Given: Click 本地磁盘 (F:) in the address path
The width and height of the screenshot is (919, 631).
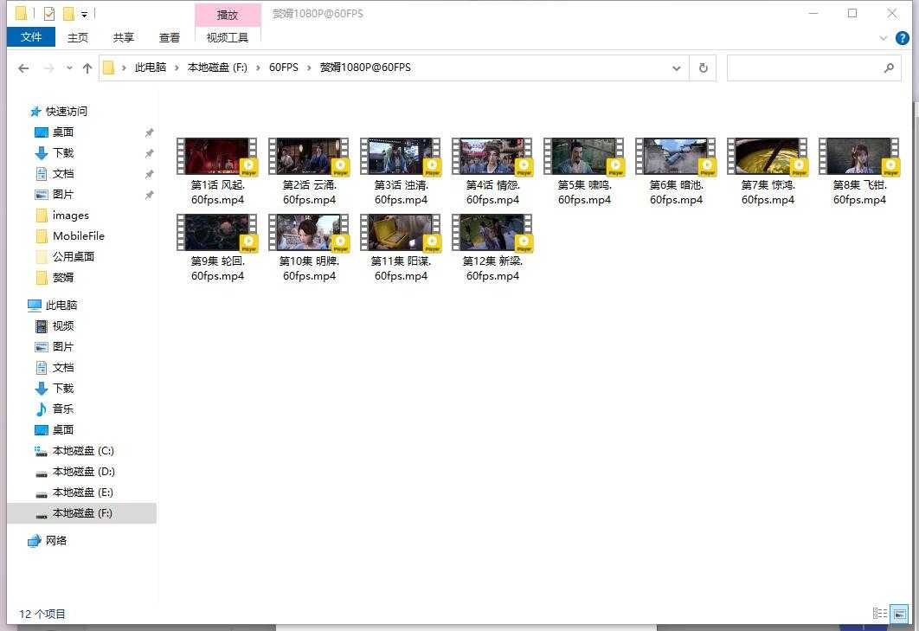Looking at the screenshot, I should [217, 68].
